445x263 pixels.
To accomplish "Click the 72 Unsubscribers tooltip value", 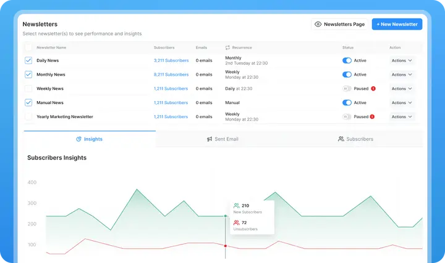I will (x=244, y=222).
